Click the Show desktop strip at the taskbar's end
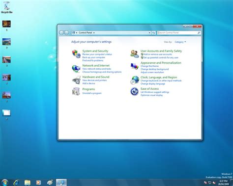The width and height of the screenshot is (233, 186). point(232,183)
